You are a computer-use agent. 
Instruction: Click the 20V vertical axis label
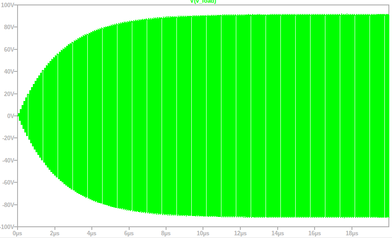(9, 94)
